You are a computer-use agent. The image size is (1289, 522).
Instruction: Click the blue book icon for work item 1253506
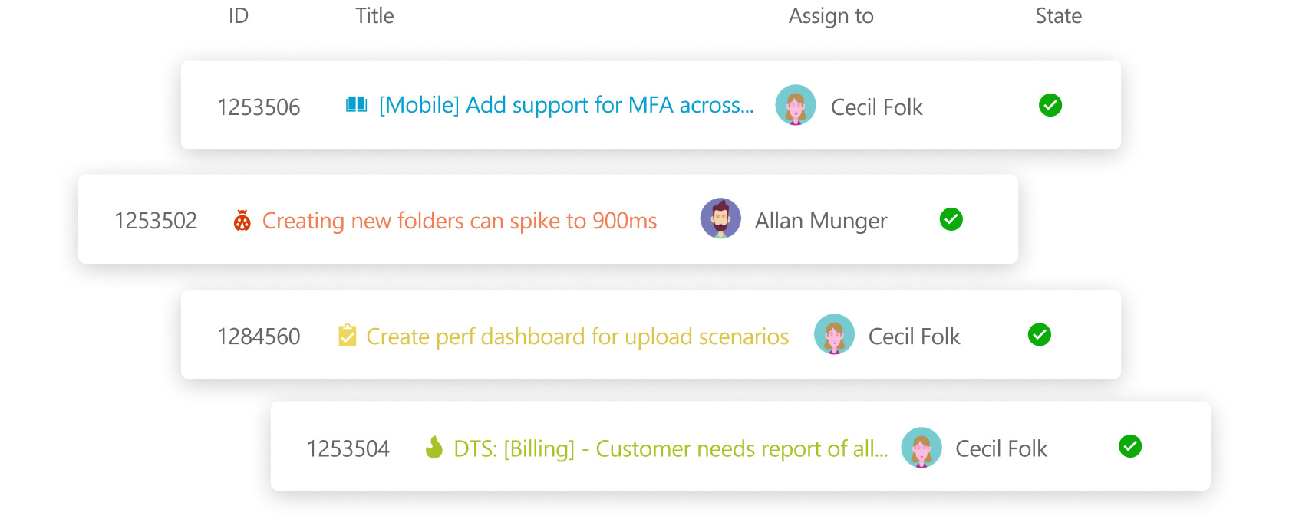[356, 105]
